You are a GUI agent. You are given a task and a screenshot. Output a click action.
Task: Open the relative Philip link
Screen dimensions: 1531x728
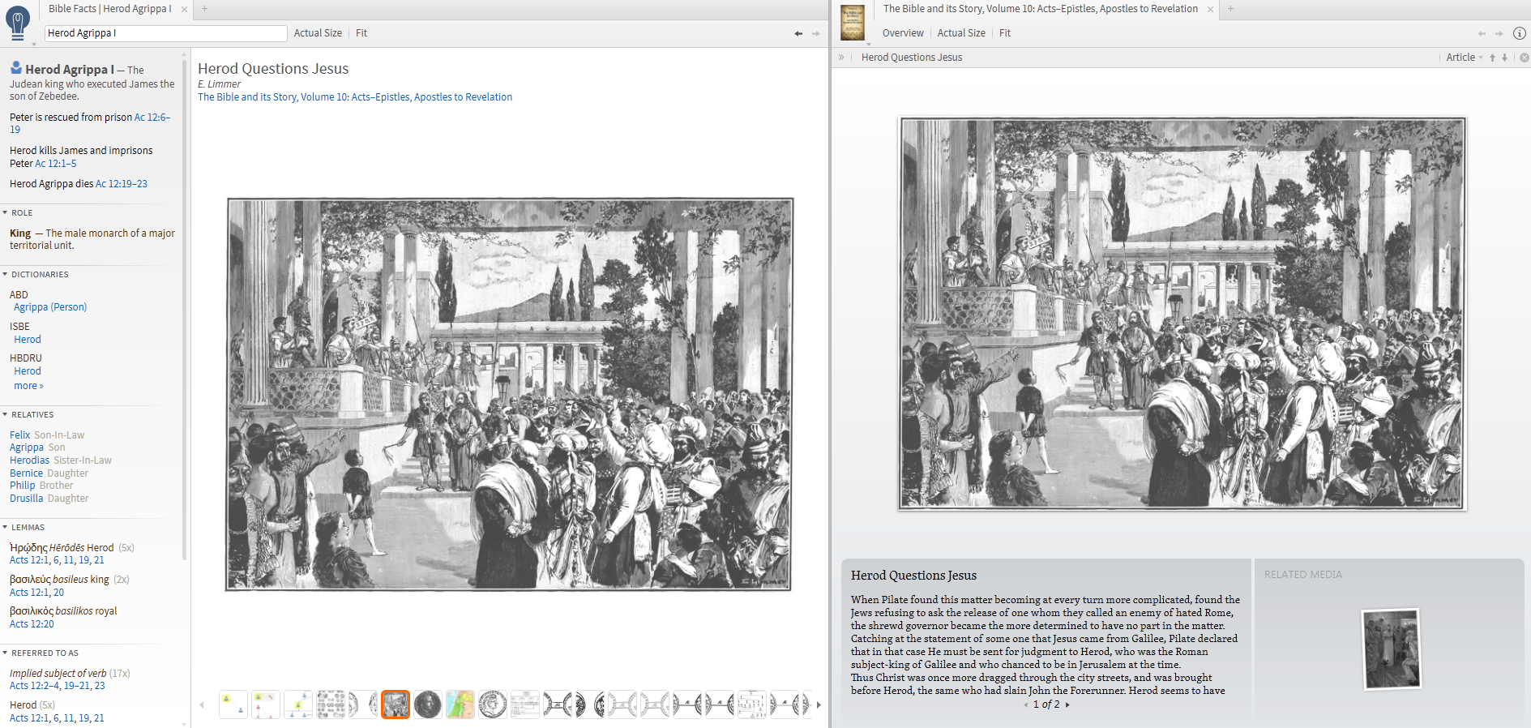point(23,486)
